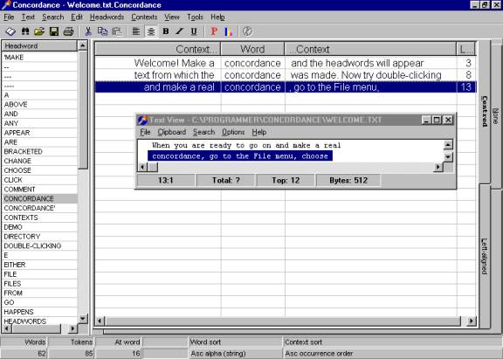Screen dimensions: 503x359
Task: Click the right ...Context column header
Action: coord(370,49)
